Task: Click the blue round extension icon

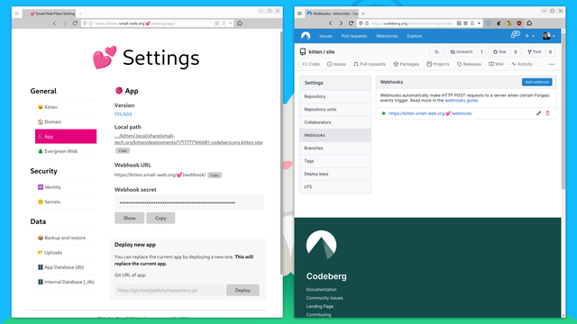Action: (489, 23)
